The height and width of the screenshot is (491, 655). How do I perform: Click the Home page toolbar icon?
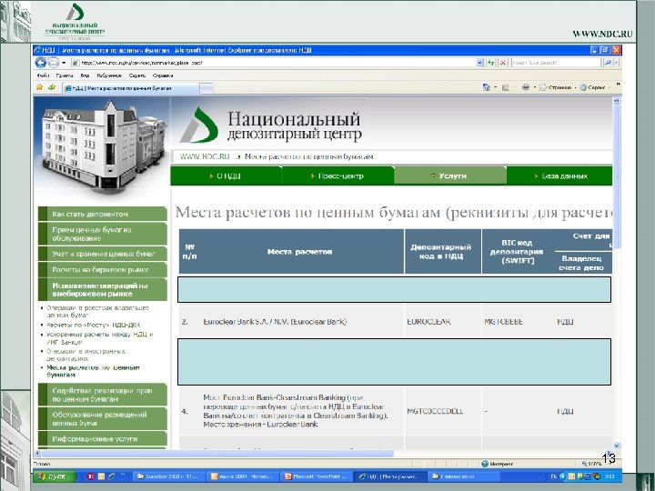pyautogui.click(x=486, y=87)
